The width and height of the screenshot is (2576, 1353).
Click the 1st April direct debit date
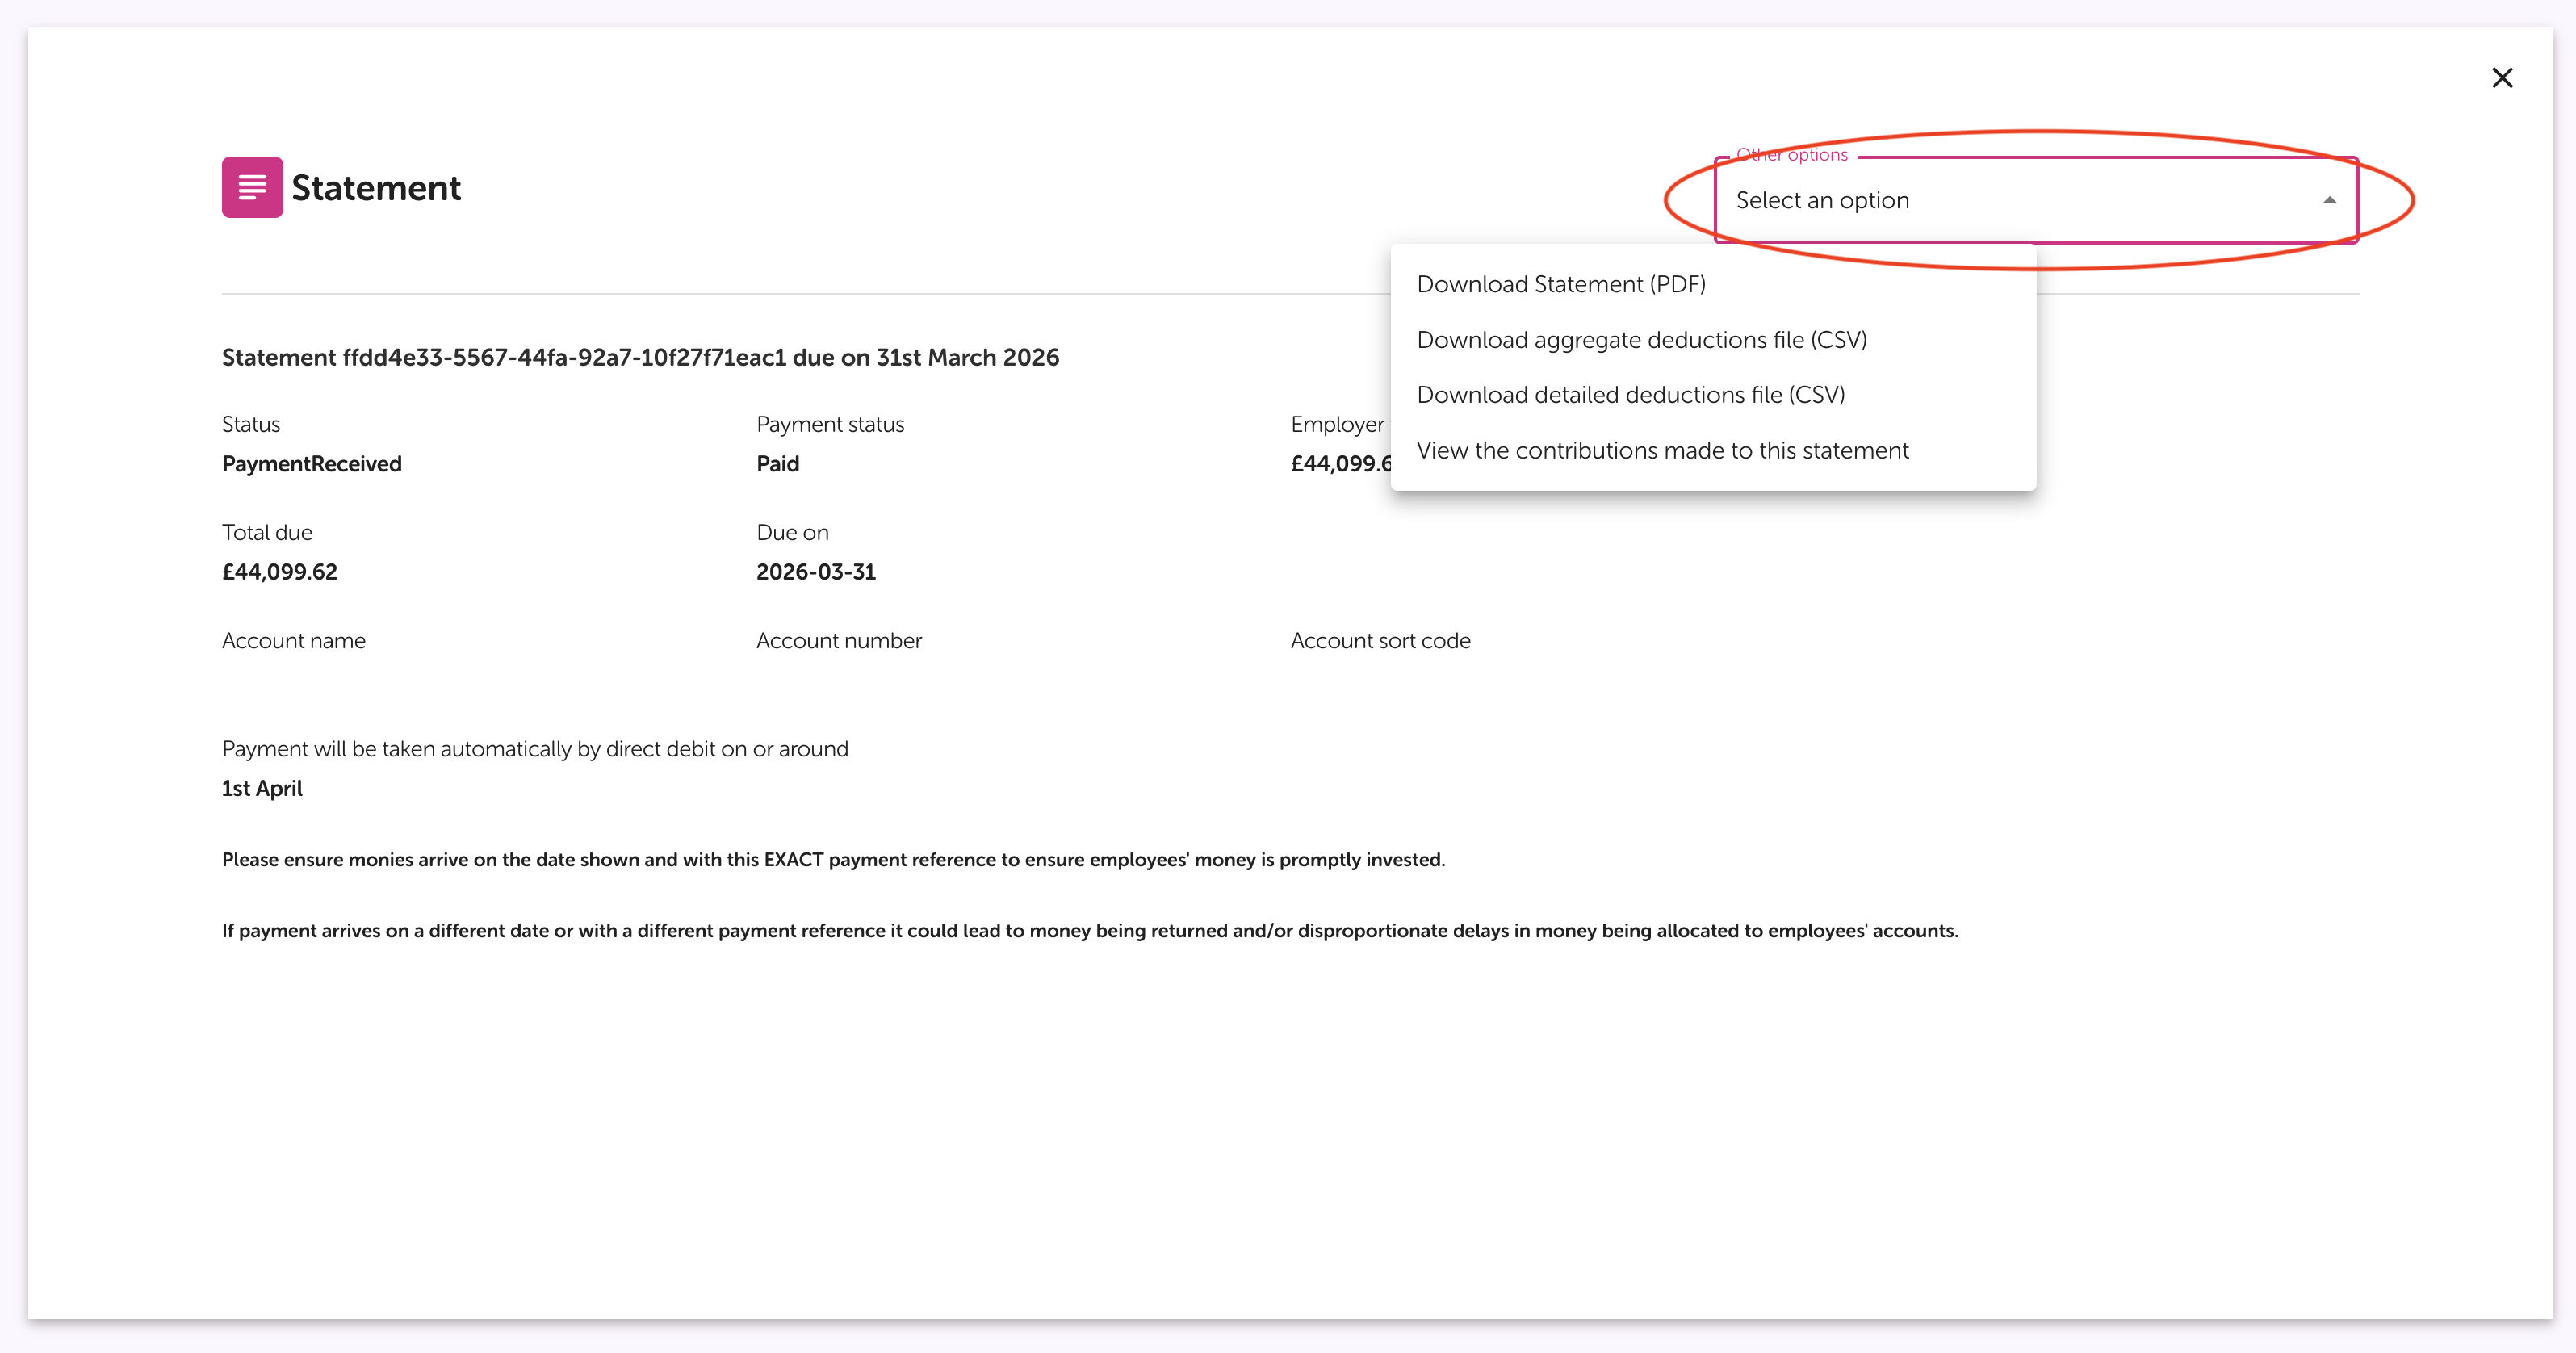coord(262,789)
